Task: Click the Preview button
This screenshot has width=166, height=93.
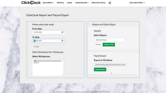Action: [98, 45]
